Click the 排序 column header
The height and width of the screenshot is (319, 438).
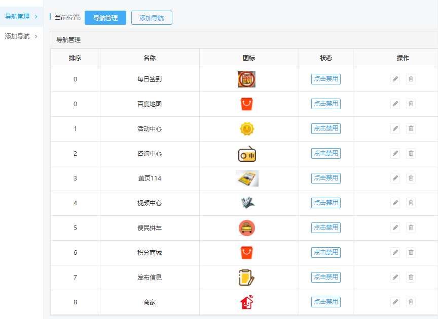75,58
